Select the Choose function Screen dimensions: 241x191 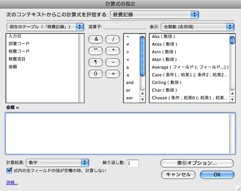189,98
